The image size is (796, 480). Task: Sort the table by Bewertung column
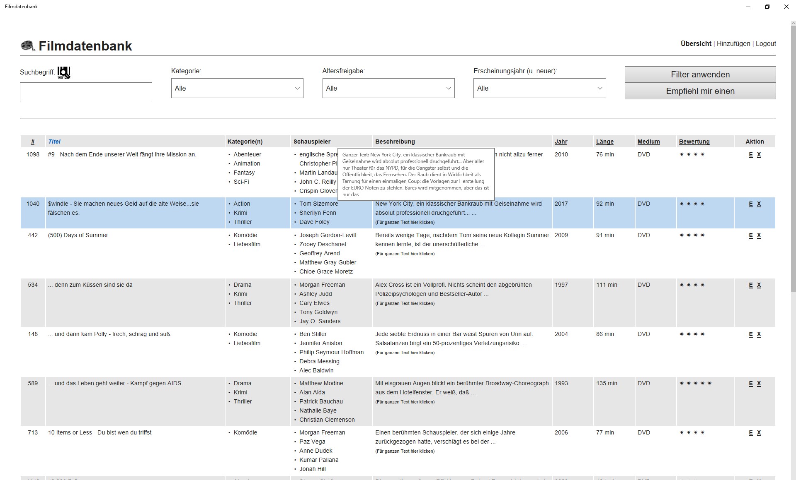click(x=694, y=142)
